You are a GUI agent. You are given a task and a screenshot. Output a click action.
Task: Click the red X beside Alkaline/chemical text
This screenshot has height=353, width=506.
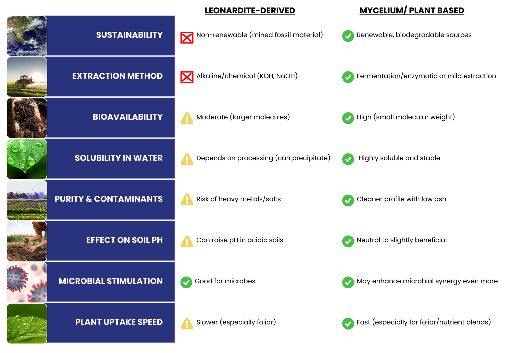(x=187, y=77)
